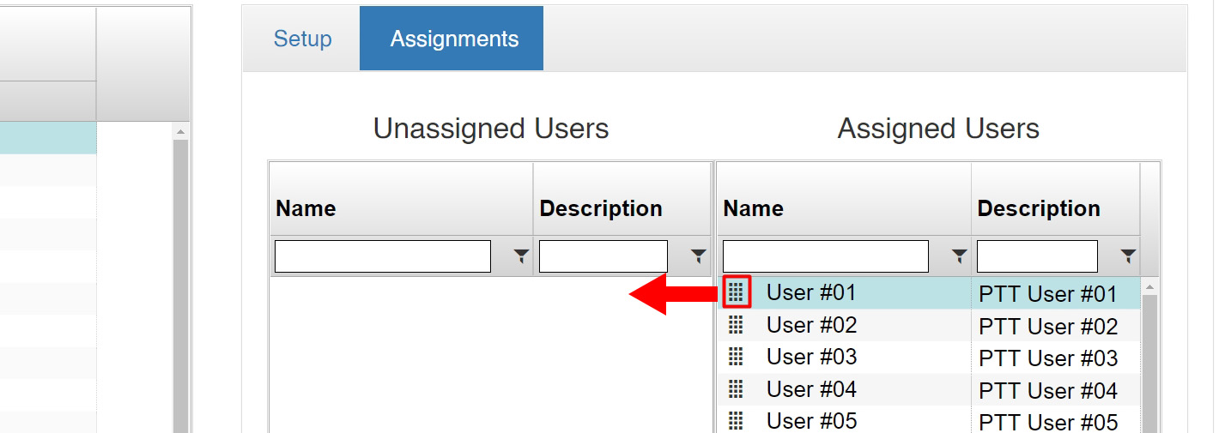Focus the Assigned Users Name filter field
This screenshot has width=1231, height=433.
(x=826, y=256)
